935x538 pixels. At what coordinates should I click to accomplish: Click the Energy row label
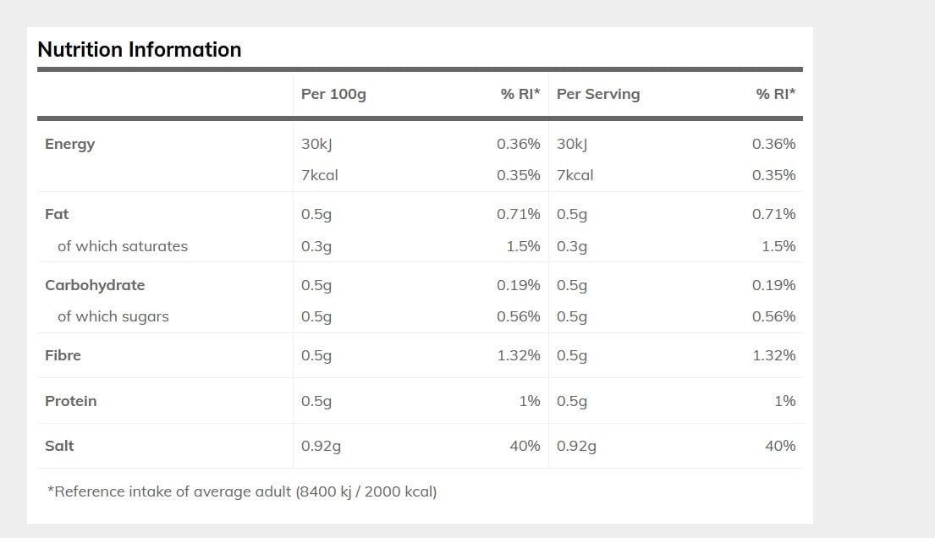[x=70, y=144]
